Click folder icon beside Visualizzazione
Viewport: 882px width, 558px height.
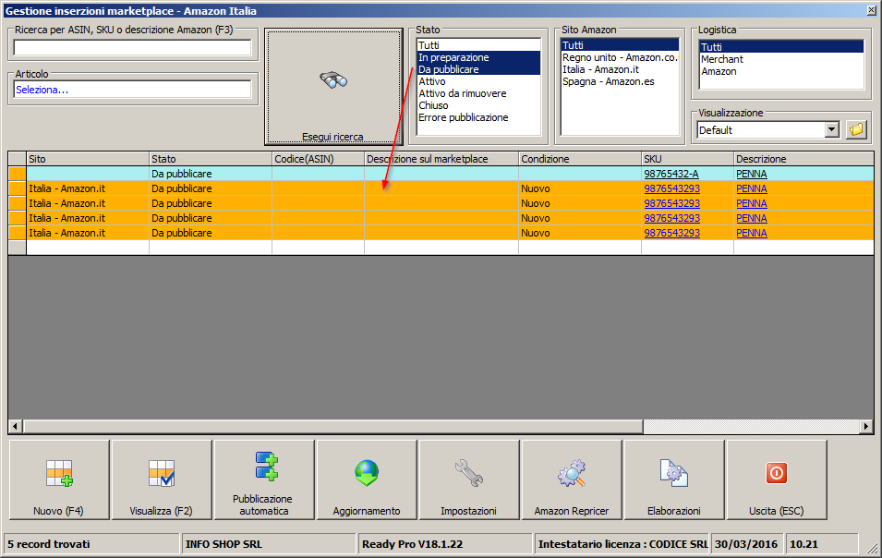tap(856, 130)
